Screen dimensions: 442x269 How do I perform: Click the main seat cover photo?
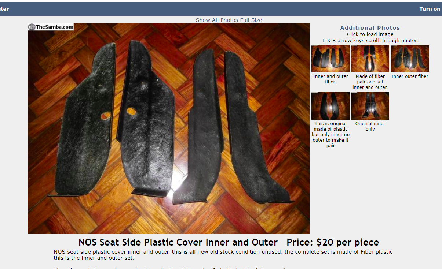coord(169,129)
